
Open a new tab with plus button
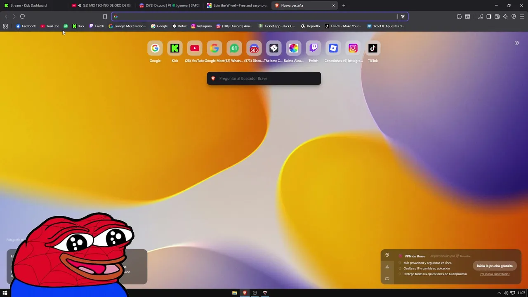click(x=344, y=5)
